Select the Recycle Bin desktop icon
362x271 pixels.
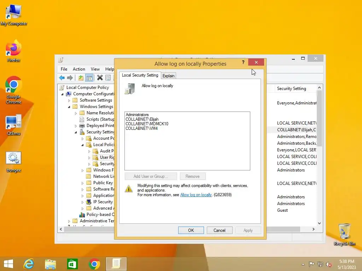pyautogui.click(x=344, y=234)
